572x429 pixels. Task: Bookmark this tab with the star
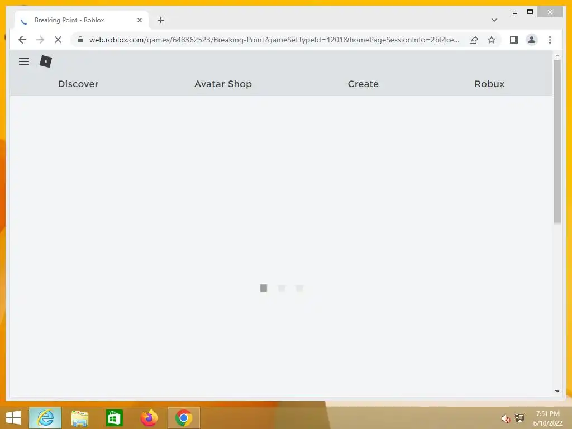492,40
